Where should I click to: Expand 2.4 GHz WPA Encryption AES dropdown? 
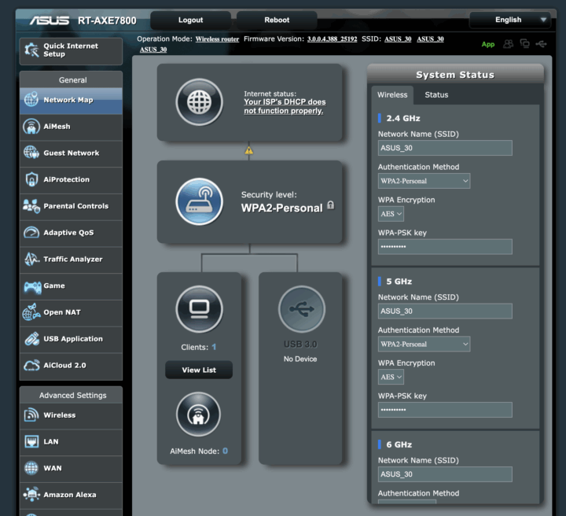point(391,214)
